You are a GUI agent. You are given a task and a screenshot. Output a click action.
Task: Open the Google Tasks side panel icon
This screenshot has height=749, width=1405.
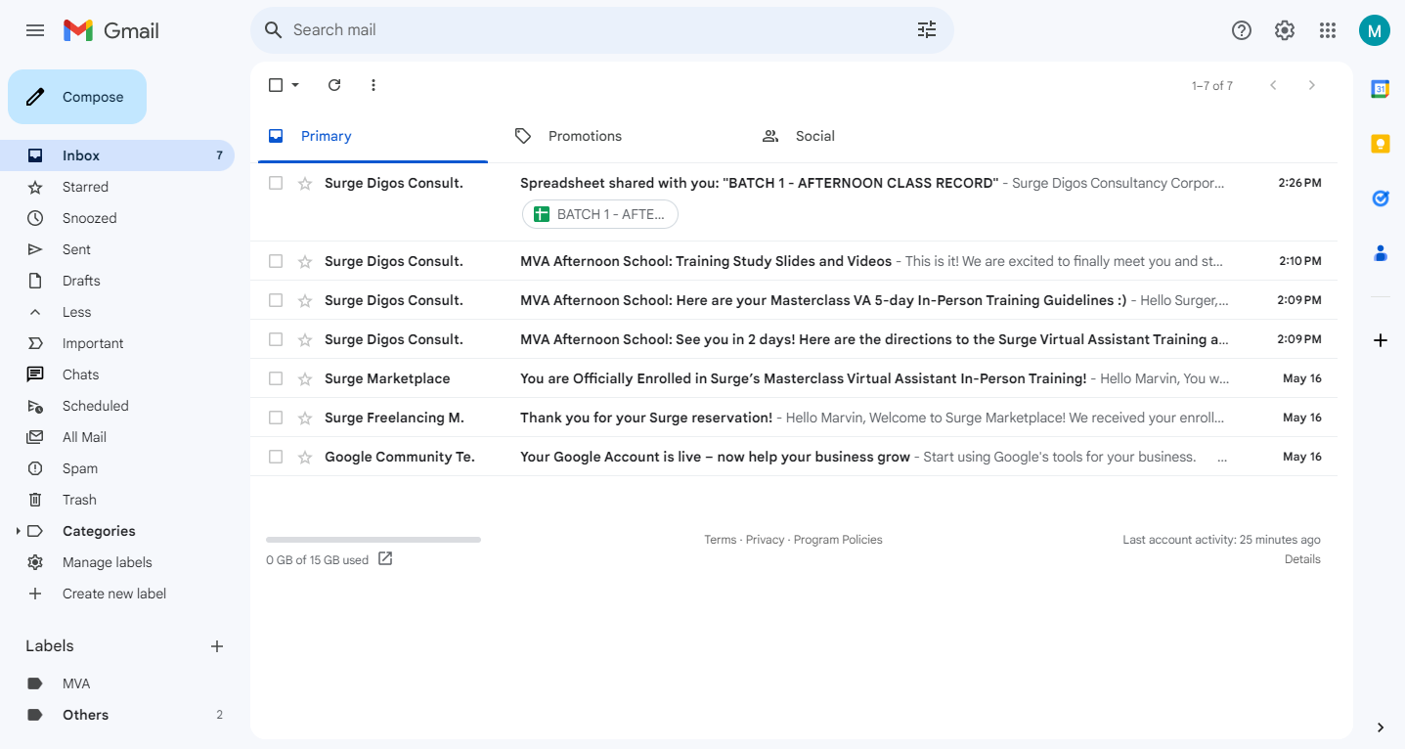click(x=1380, y=198)
